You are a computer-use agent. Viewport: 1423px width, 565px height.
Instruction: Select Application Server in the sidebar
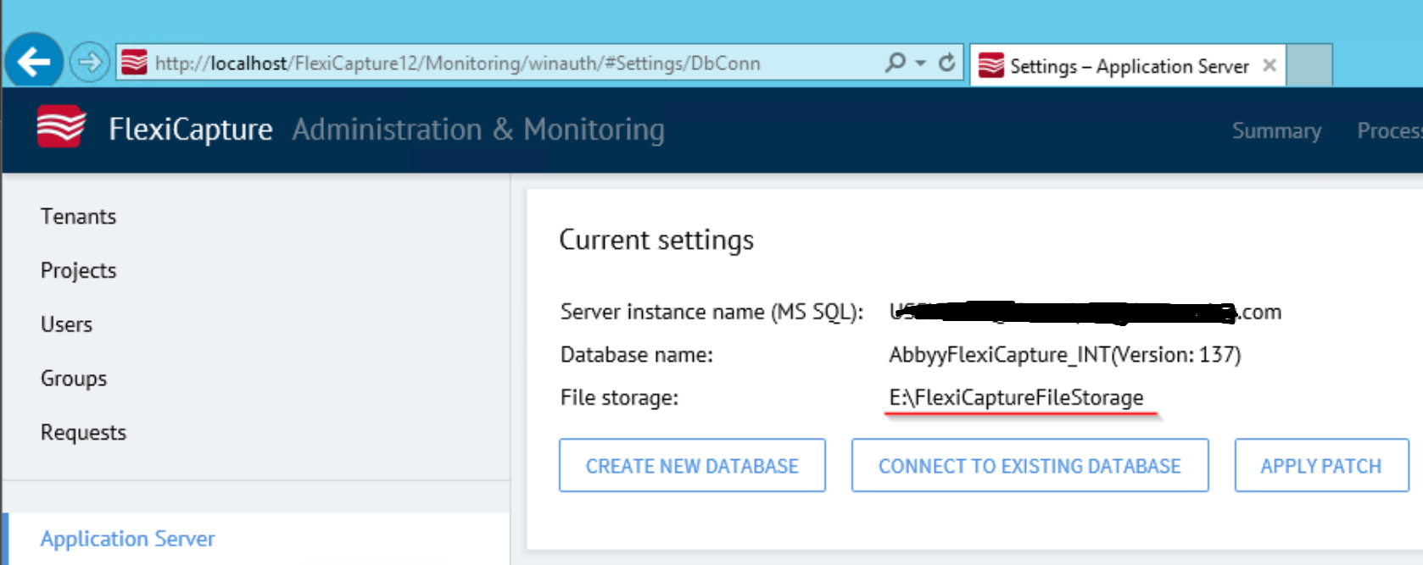tap(127, 539)
